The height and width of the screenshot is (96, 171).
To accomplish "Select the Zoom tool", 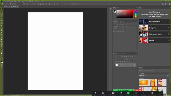I will point(2,55).
